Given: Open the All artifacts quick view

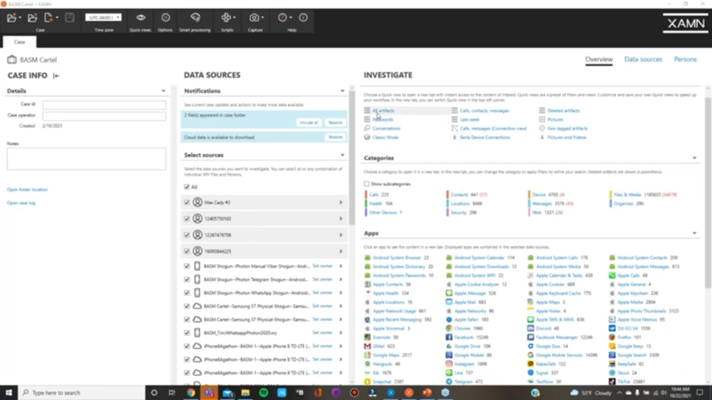Looking at the screenshot, I should pyautogui.click(x=383, y=110).
